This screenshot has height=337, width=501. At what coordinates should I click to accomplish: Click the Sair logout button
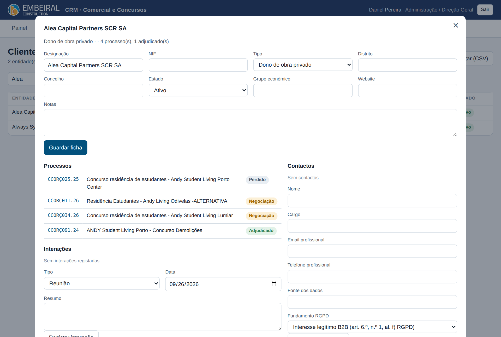485,10
